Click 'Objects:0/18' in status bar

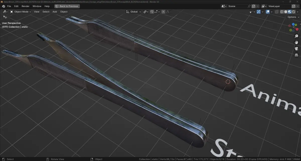pos(217,159)
